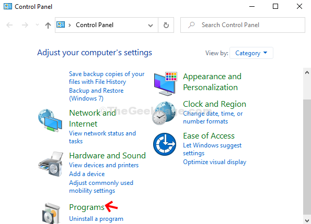
Task: Open the Network and Internet globe icon
Action: (x=50, y=120)
